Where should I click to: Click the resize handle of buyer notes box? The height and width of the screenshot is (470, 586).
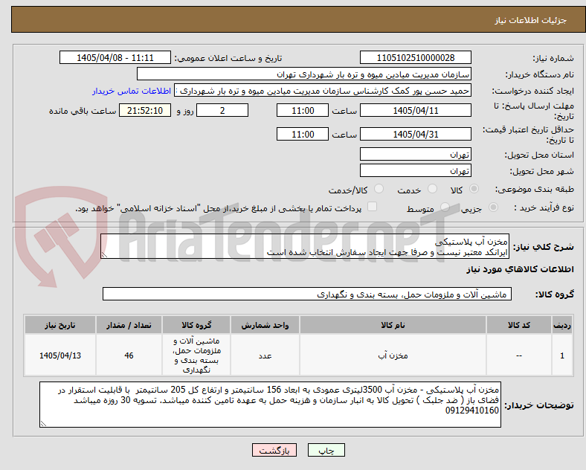[x=43, y=424]
